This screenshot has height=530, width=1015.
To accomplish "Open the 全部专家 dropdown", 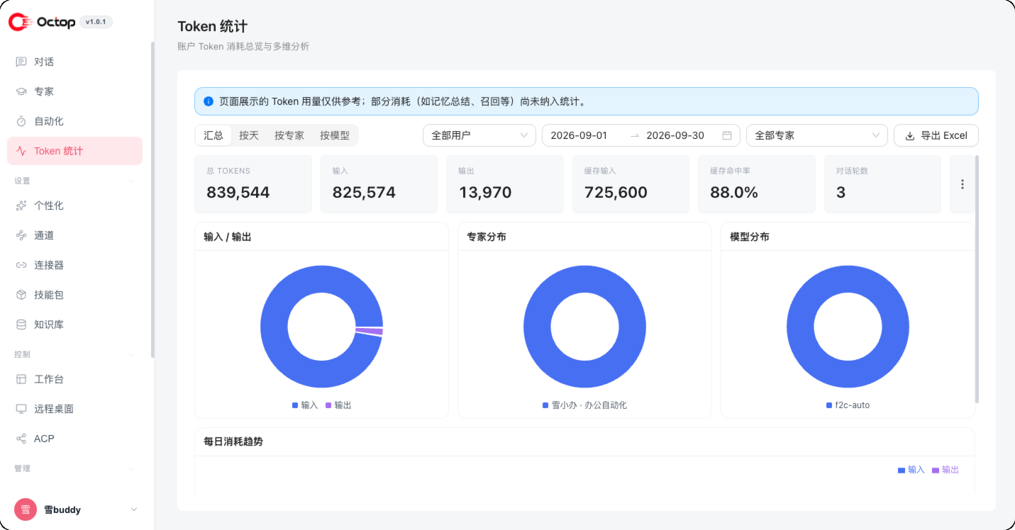I will pos(817,135).
